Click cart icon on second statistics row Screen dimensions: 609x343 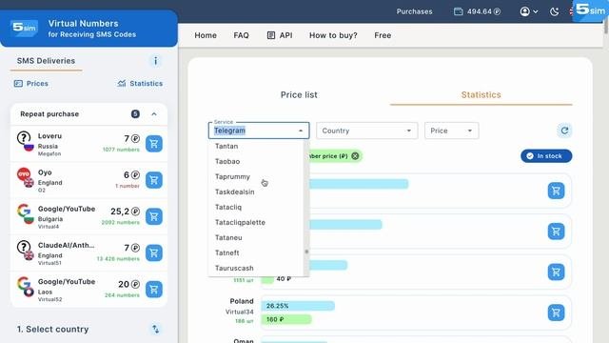coord(556,232)
